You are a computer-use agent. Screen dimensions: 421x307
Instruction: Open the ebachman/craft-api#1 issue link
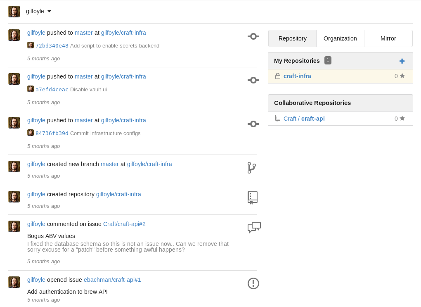tap(112, 280)
